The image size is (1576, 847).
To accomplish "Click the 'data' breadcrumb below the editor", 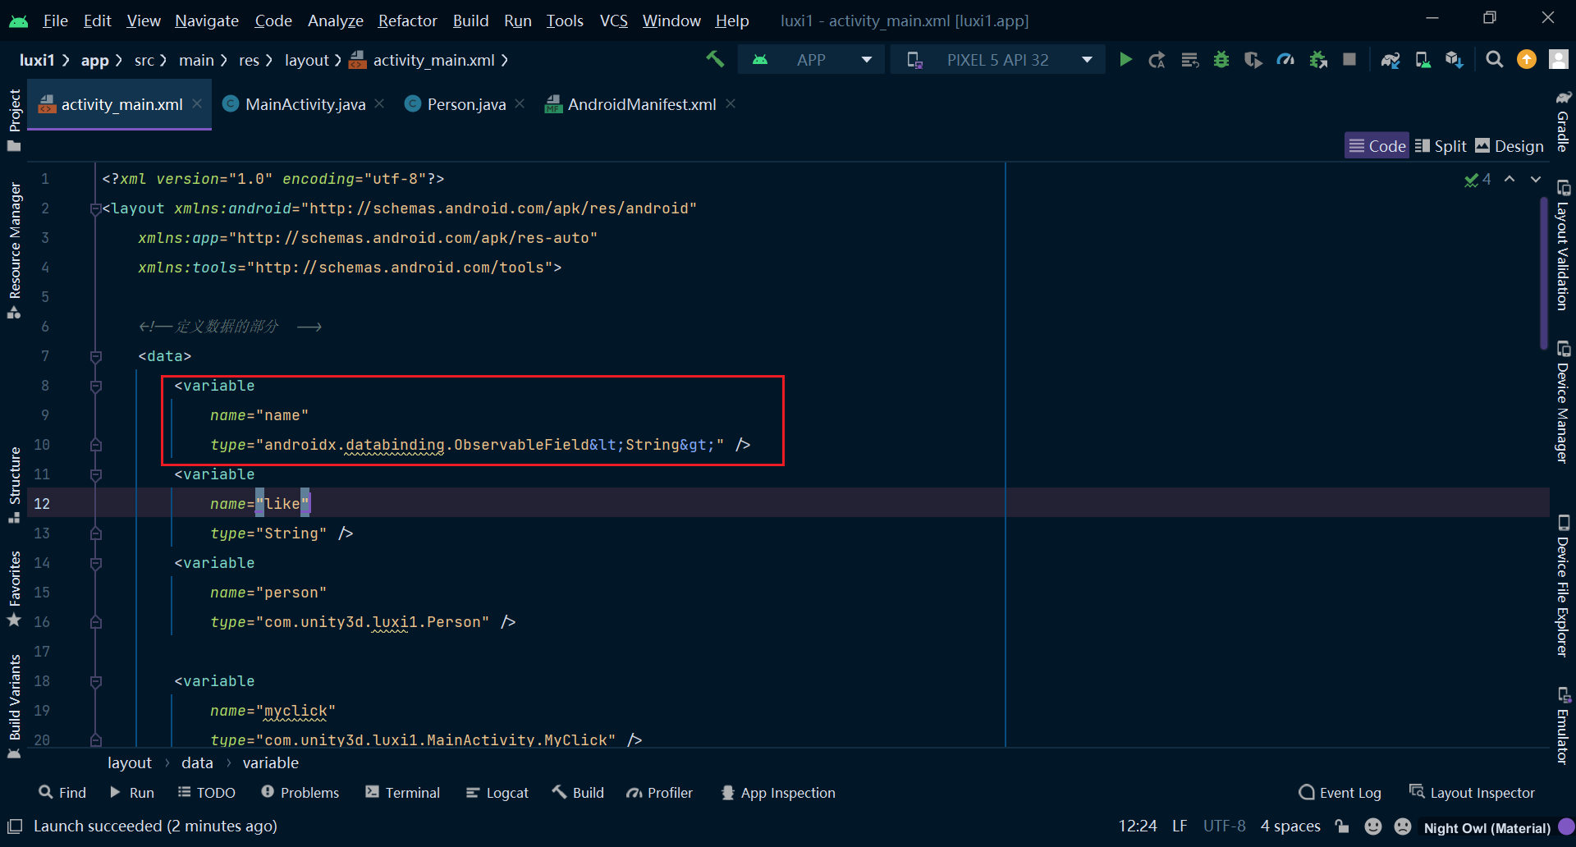I will (197, 762).
